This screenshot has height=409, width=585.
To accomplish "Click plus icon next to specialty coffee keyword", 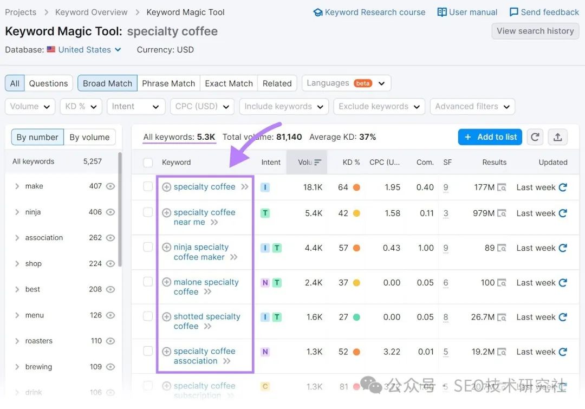I will point(167,187).
